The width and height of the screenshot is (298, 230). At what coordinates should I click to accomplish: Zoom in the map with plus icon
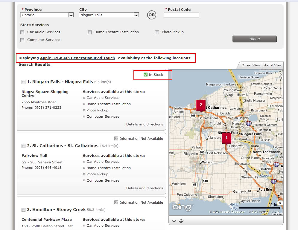tap(181, 221)
